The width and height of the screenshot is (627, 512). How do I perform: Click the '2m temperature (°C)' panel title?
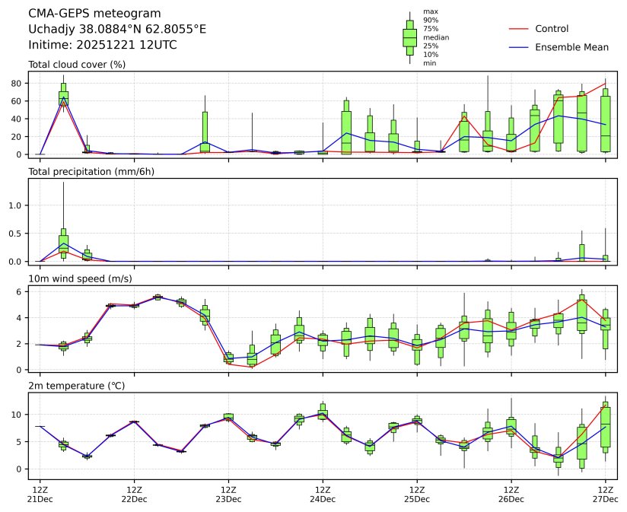click(x=76, y=386)
